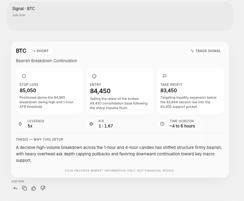Click the 5x leverage value
Screen dimensions: 244x201
pos(30,126)
